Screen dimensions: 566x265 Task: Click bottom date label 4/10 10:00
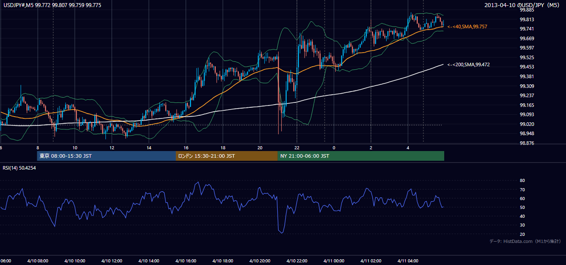(74, 261)
